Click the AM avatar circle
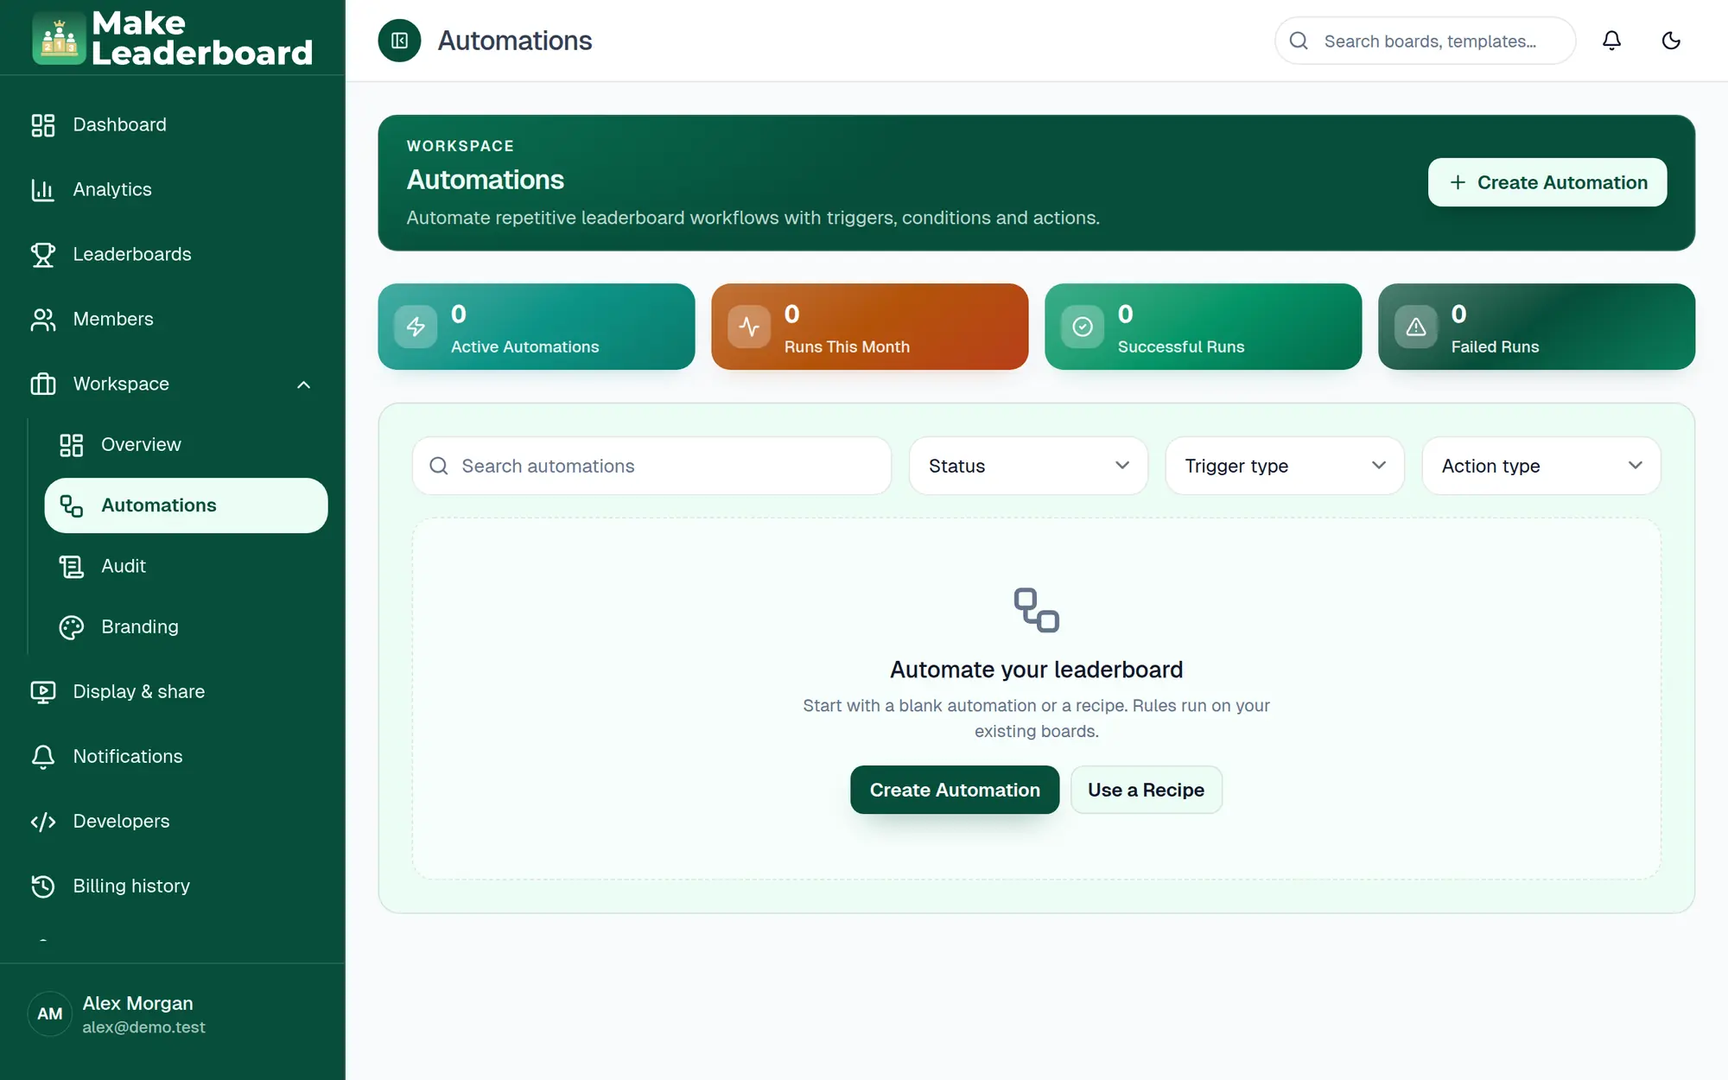Image resolution: width=1728 pixels, height=1080 pixels. click(x=50, y=1014)
